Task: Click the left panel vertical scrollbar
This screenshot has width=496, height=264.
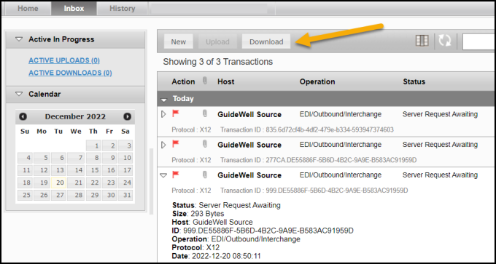Action: 151,181
